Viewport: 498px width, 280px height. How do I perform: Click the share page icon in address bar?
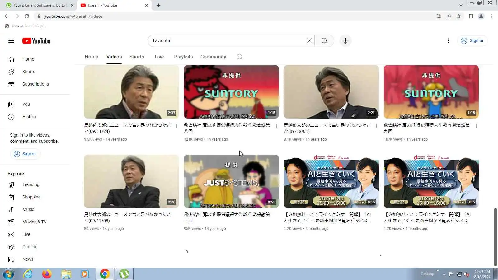(449, 16)
